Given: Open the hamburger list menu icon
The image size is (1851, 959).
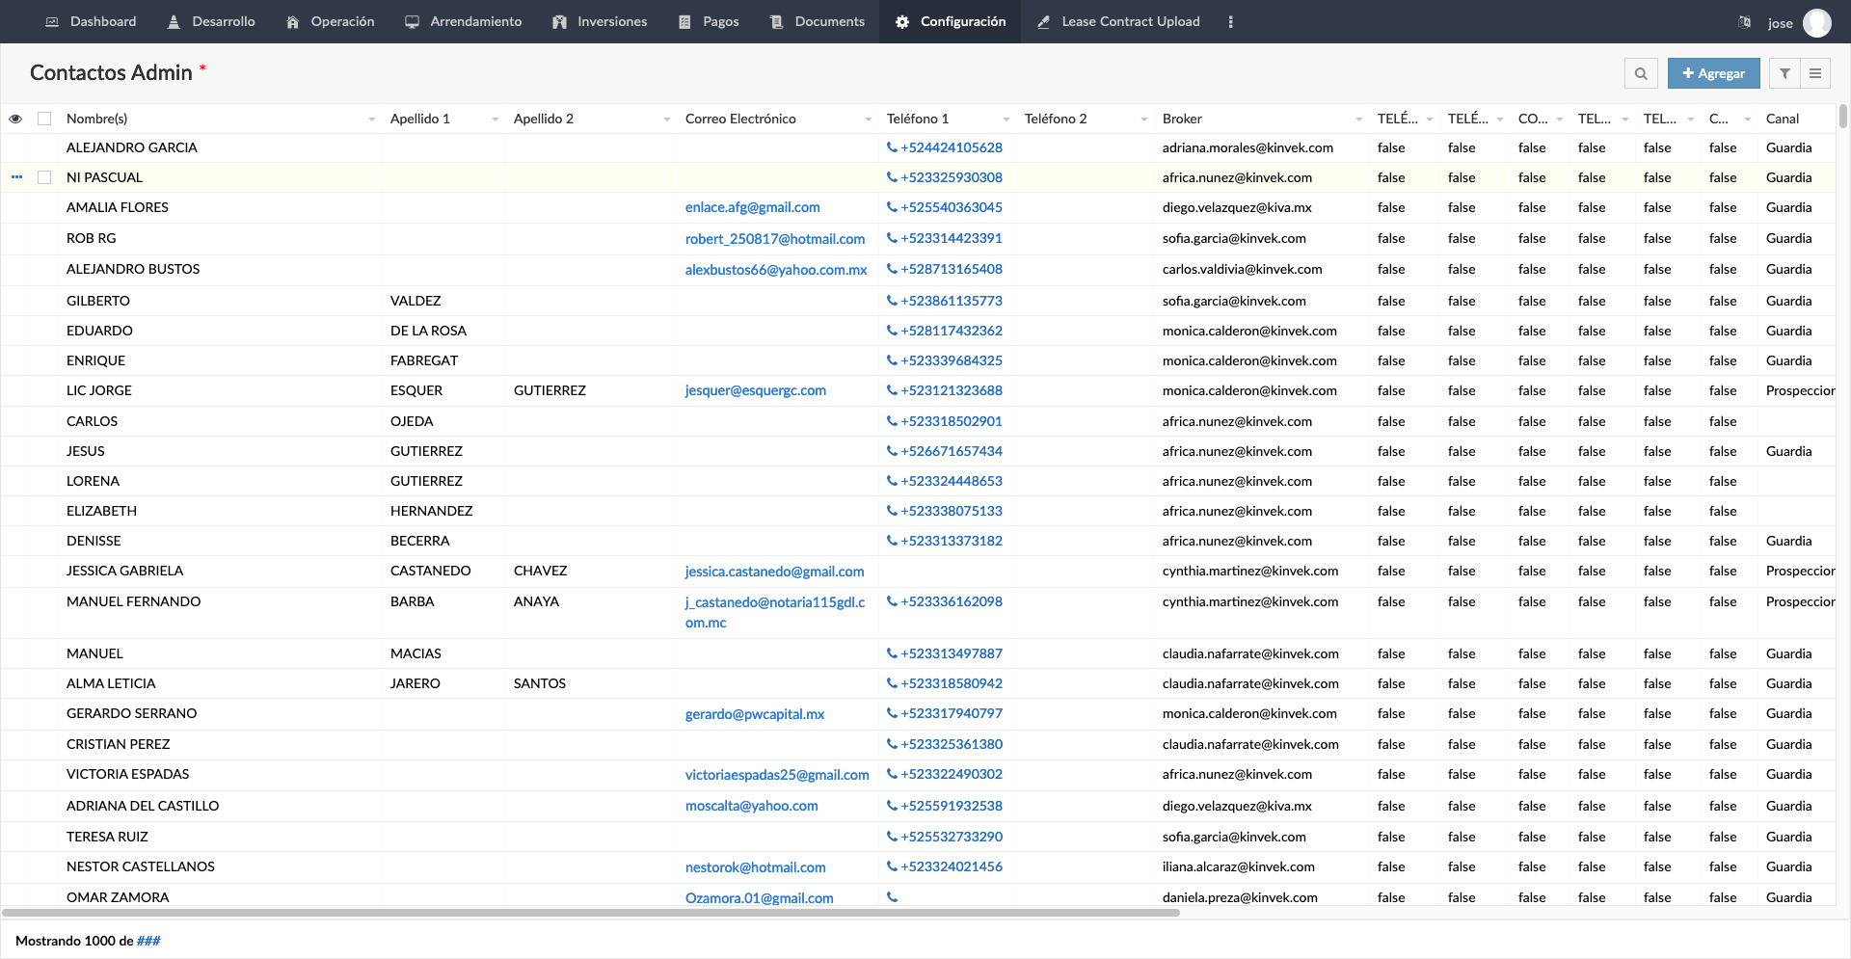Looking at the screenshot, I should tap(1815, 73).
